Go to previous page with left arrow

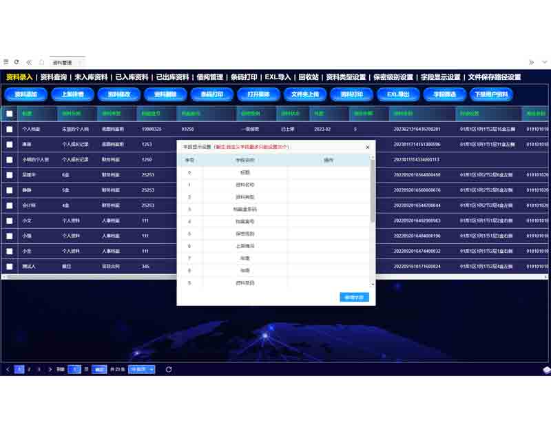8,369
